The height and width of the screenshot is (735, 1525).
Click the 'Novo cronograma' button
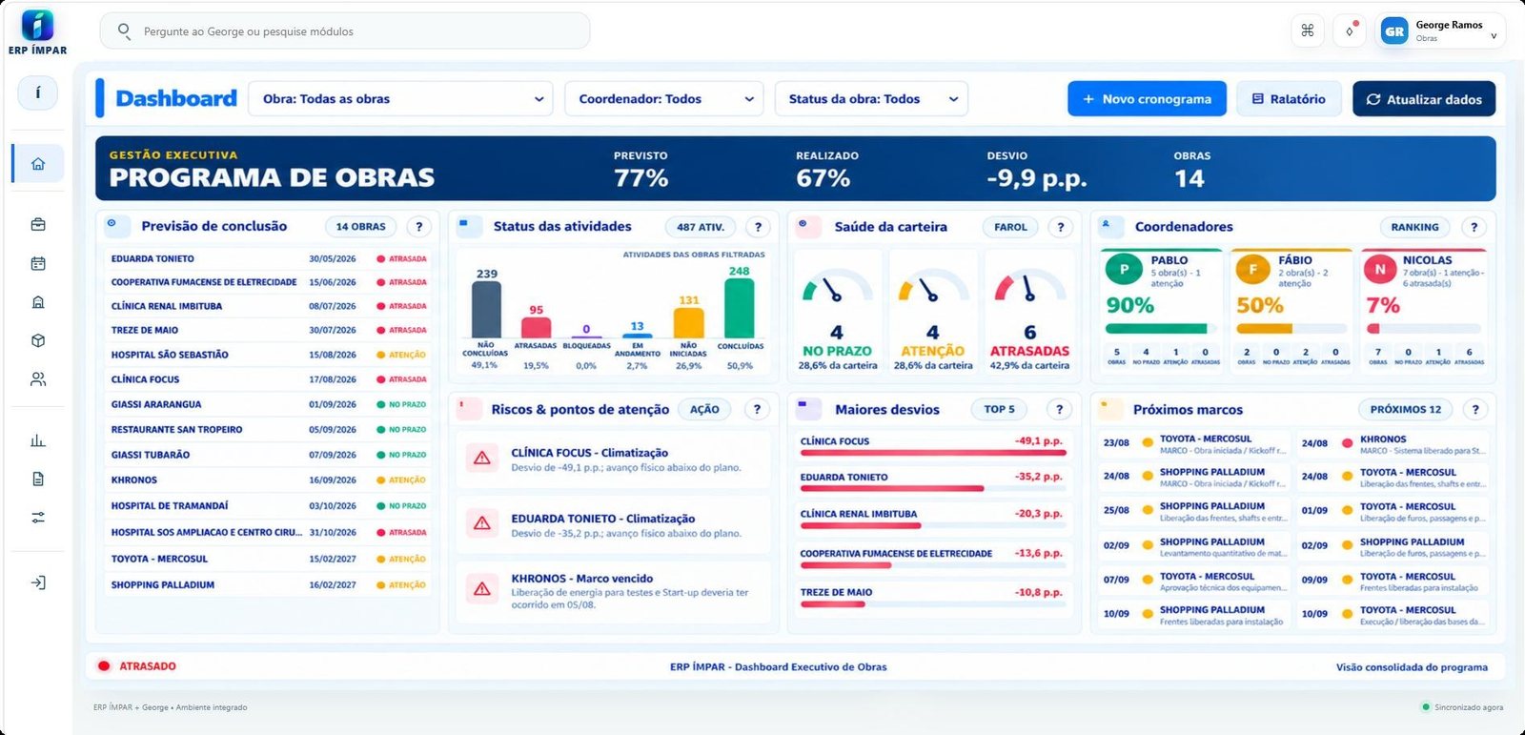1147,99
